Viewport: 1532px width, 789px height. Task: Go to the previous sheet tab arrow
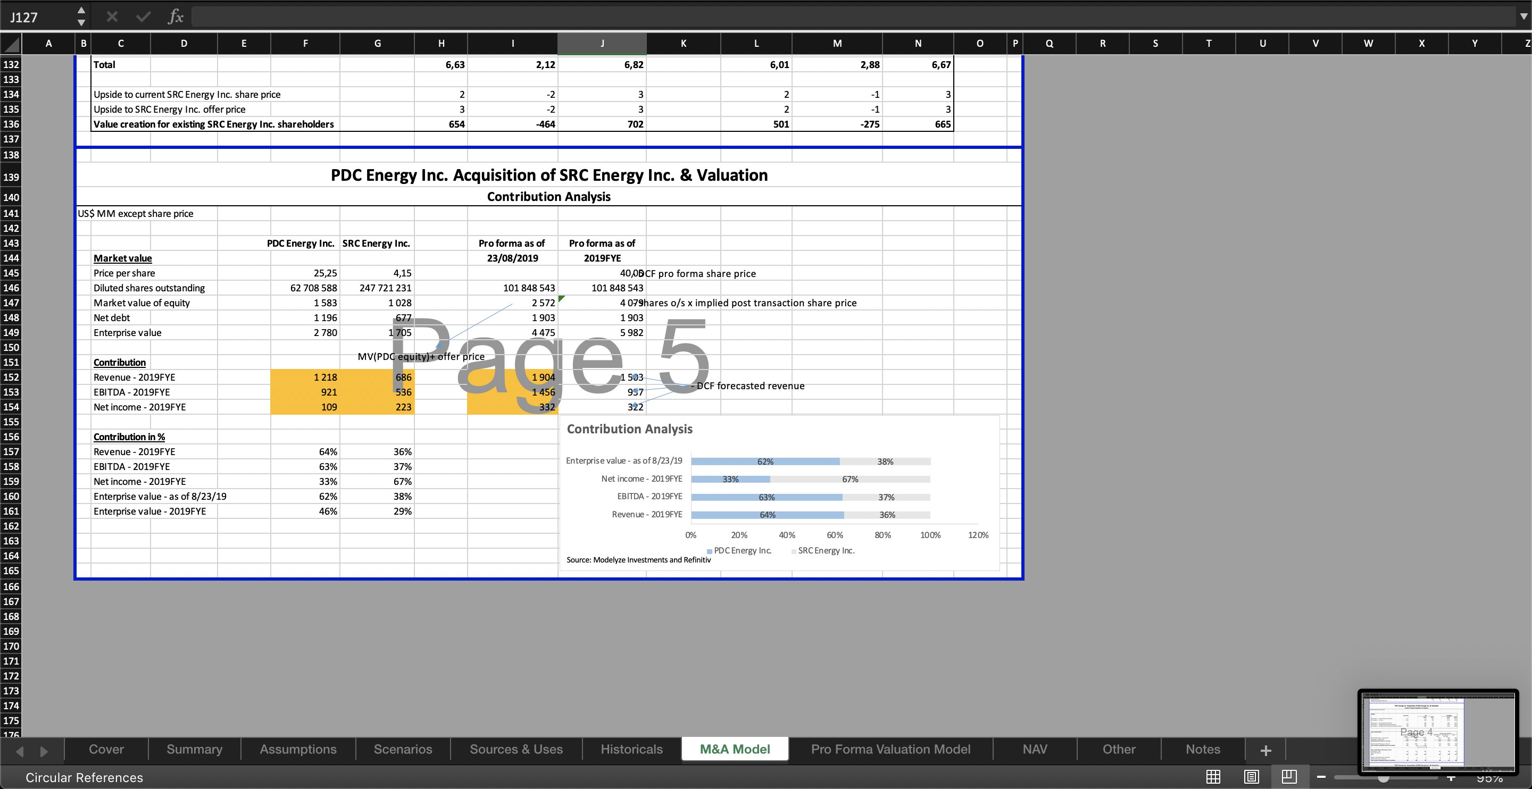click(x=20, y=751)
